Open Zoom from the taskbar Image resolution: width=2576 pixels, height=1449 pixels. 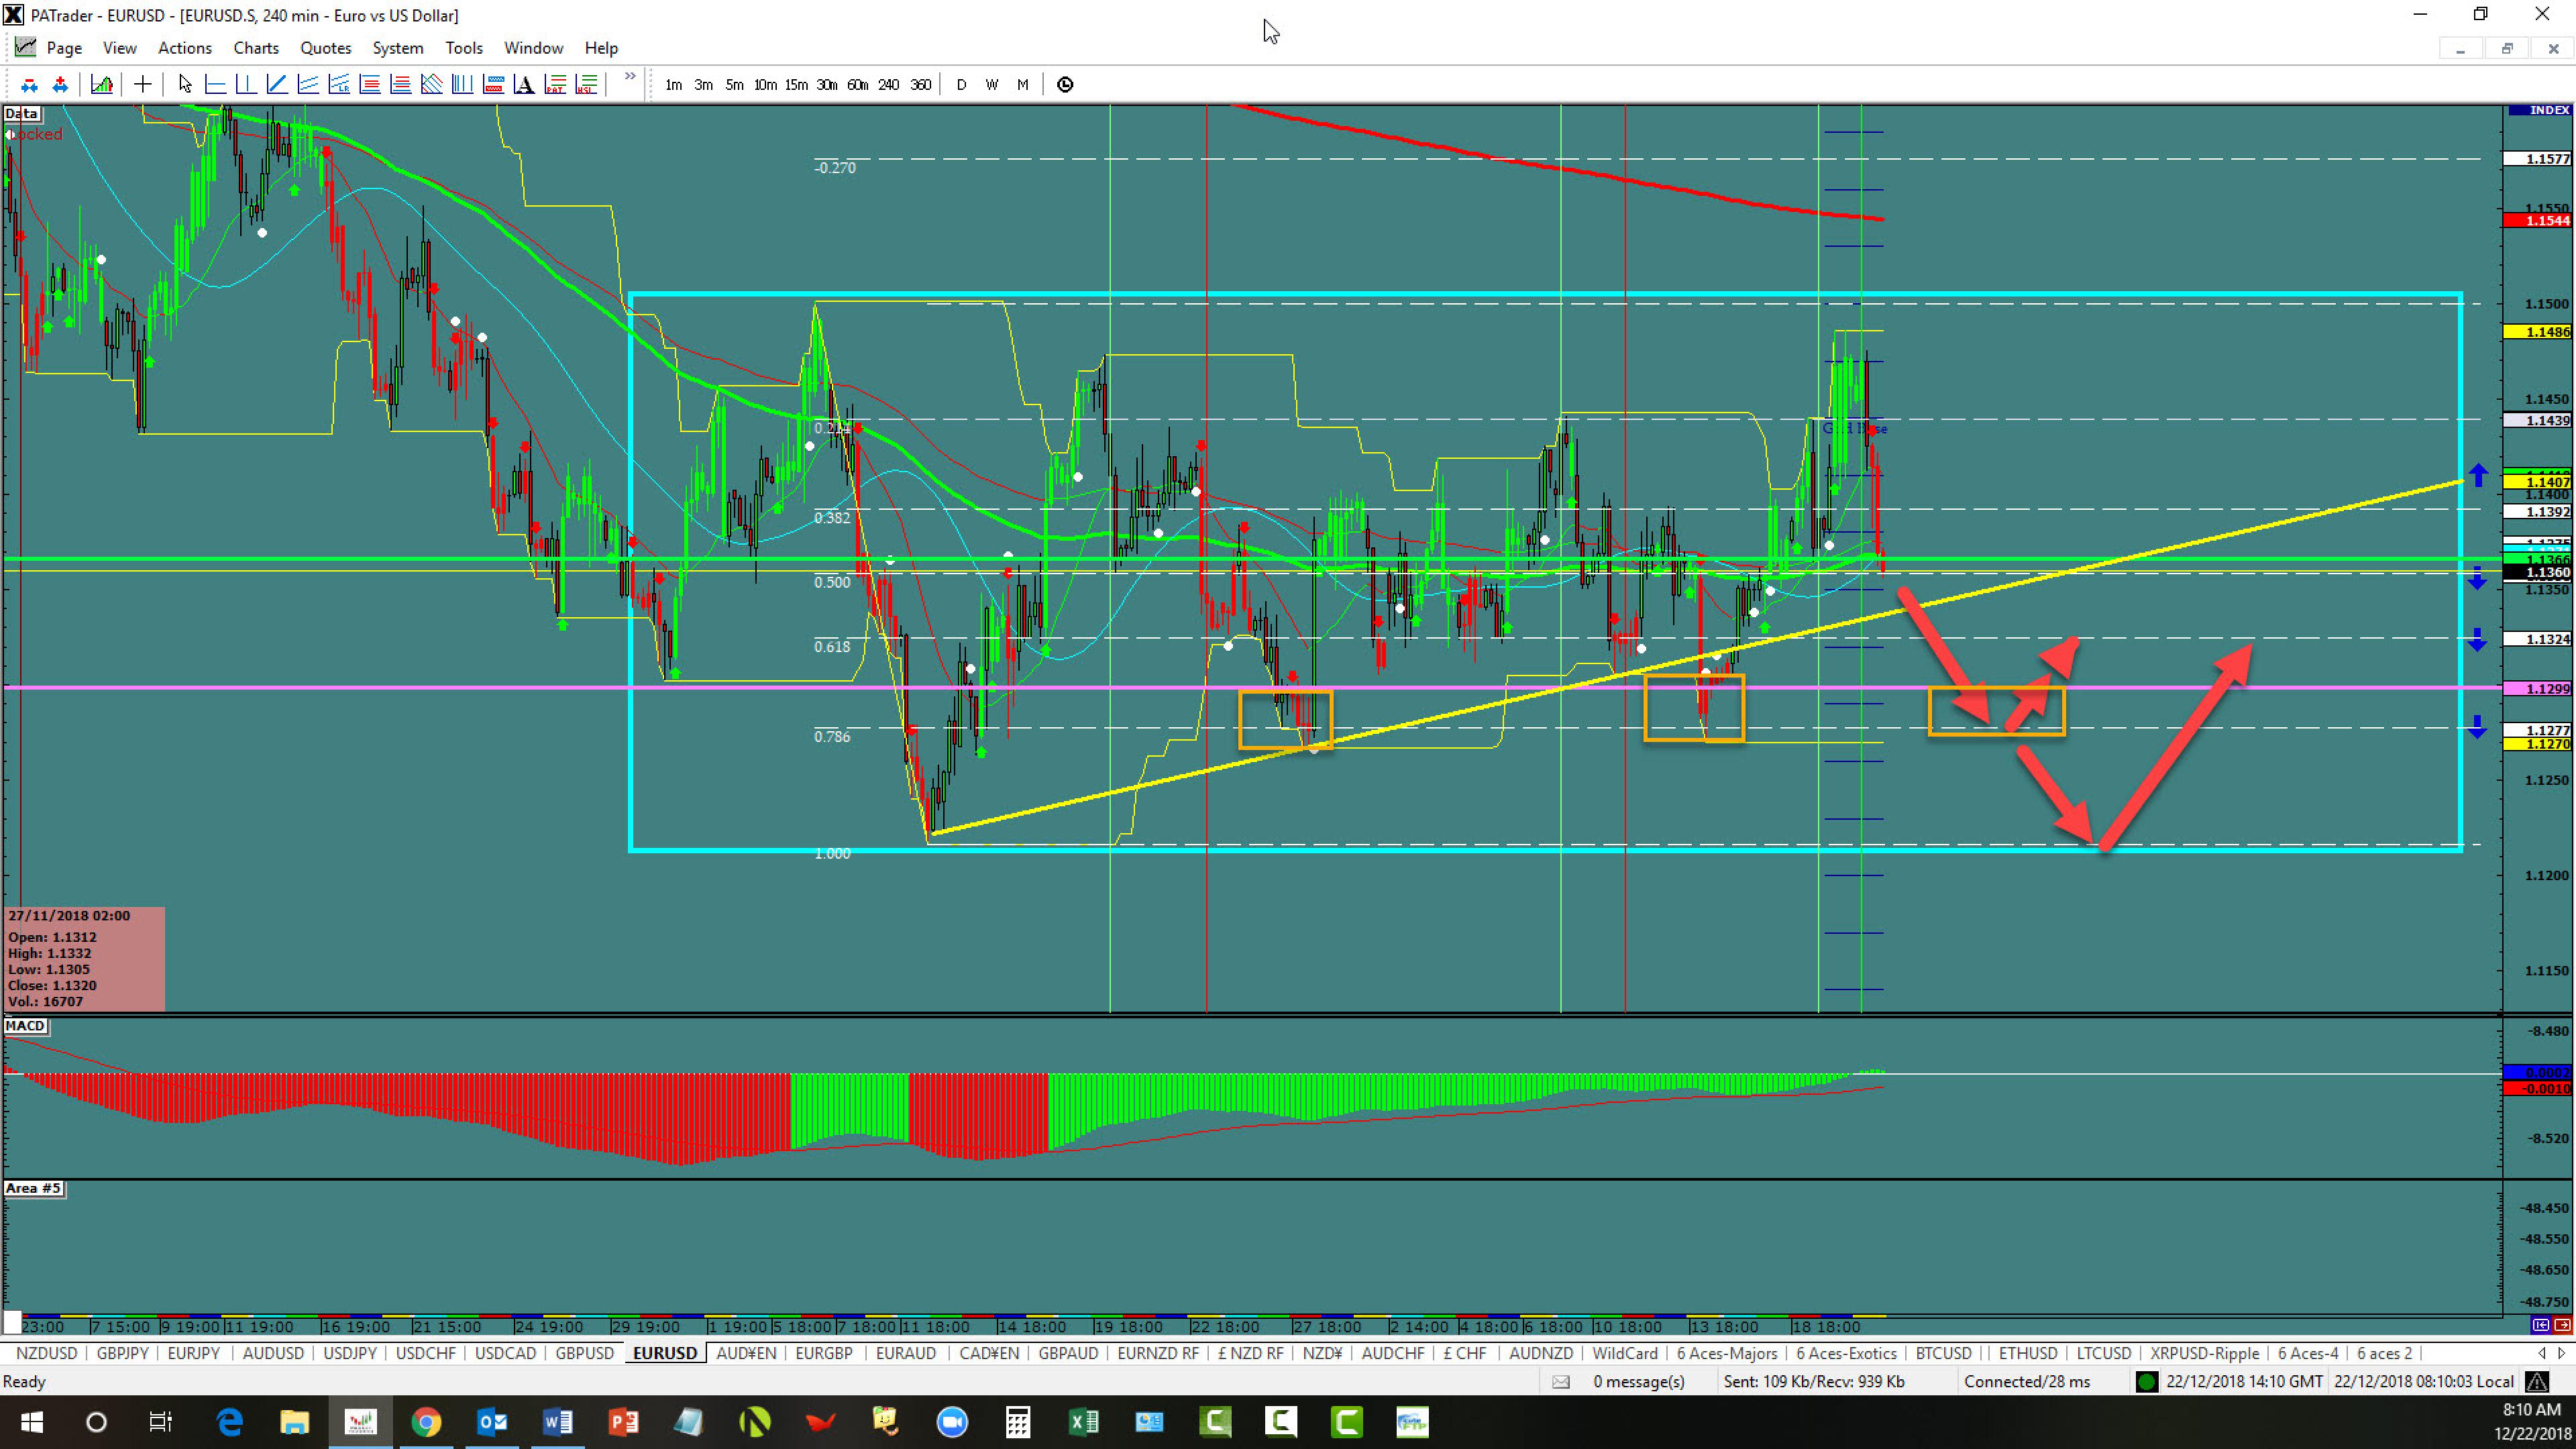pyautogui.click(x=952, y=1422)
